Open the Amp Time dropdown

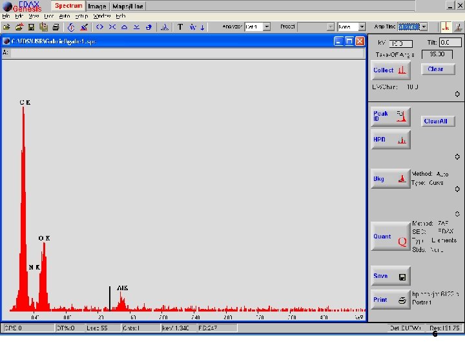point(424,26)
